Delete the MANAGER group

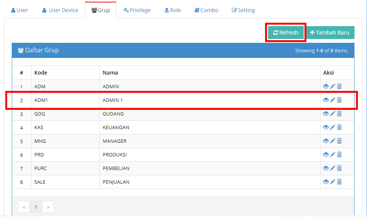point(339,141)
